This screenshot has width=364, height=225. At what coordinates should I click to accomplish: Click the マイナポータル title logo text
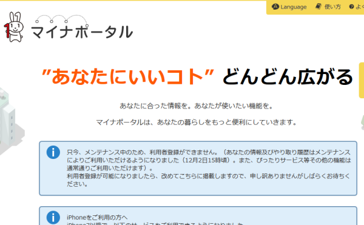coord(82,32)
